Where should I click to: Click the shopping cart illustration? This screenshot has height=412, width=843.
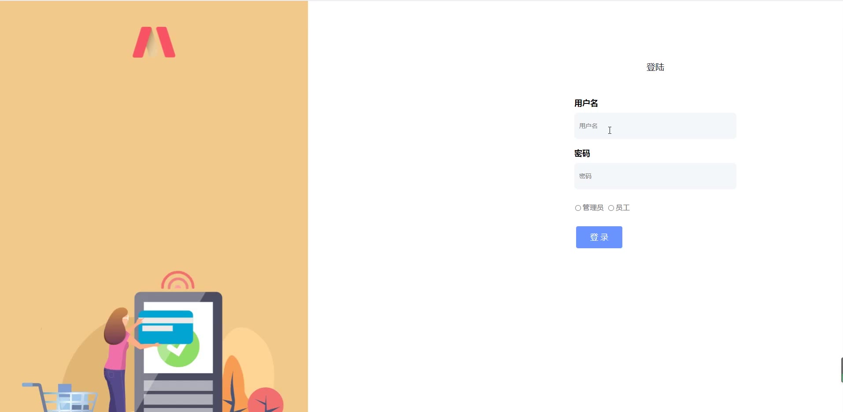coord(60,397)
